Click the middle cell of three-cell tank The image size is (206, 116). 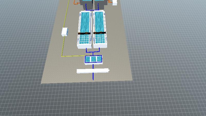click(x=93, y=59)
